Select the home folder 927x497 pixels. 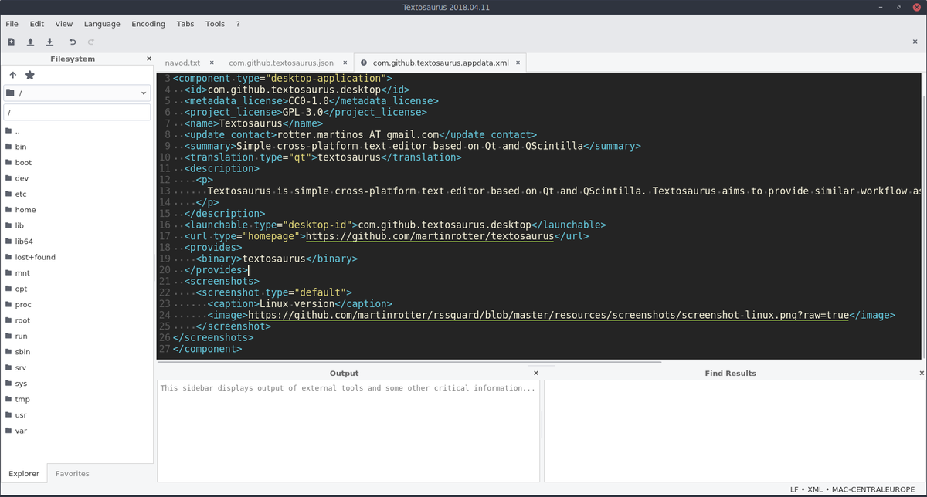(76, 210)
